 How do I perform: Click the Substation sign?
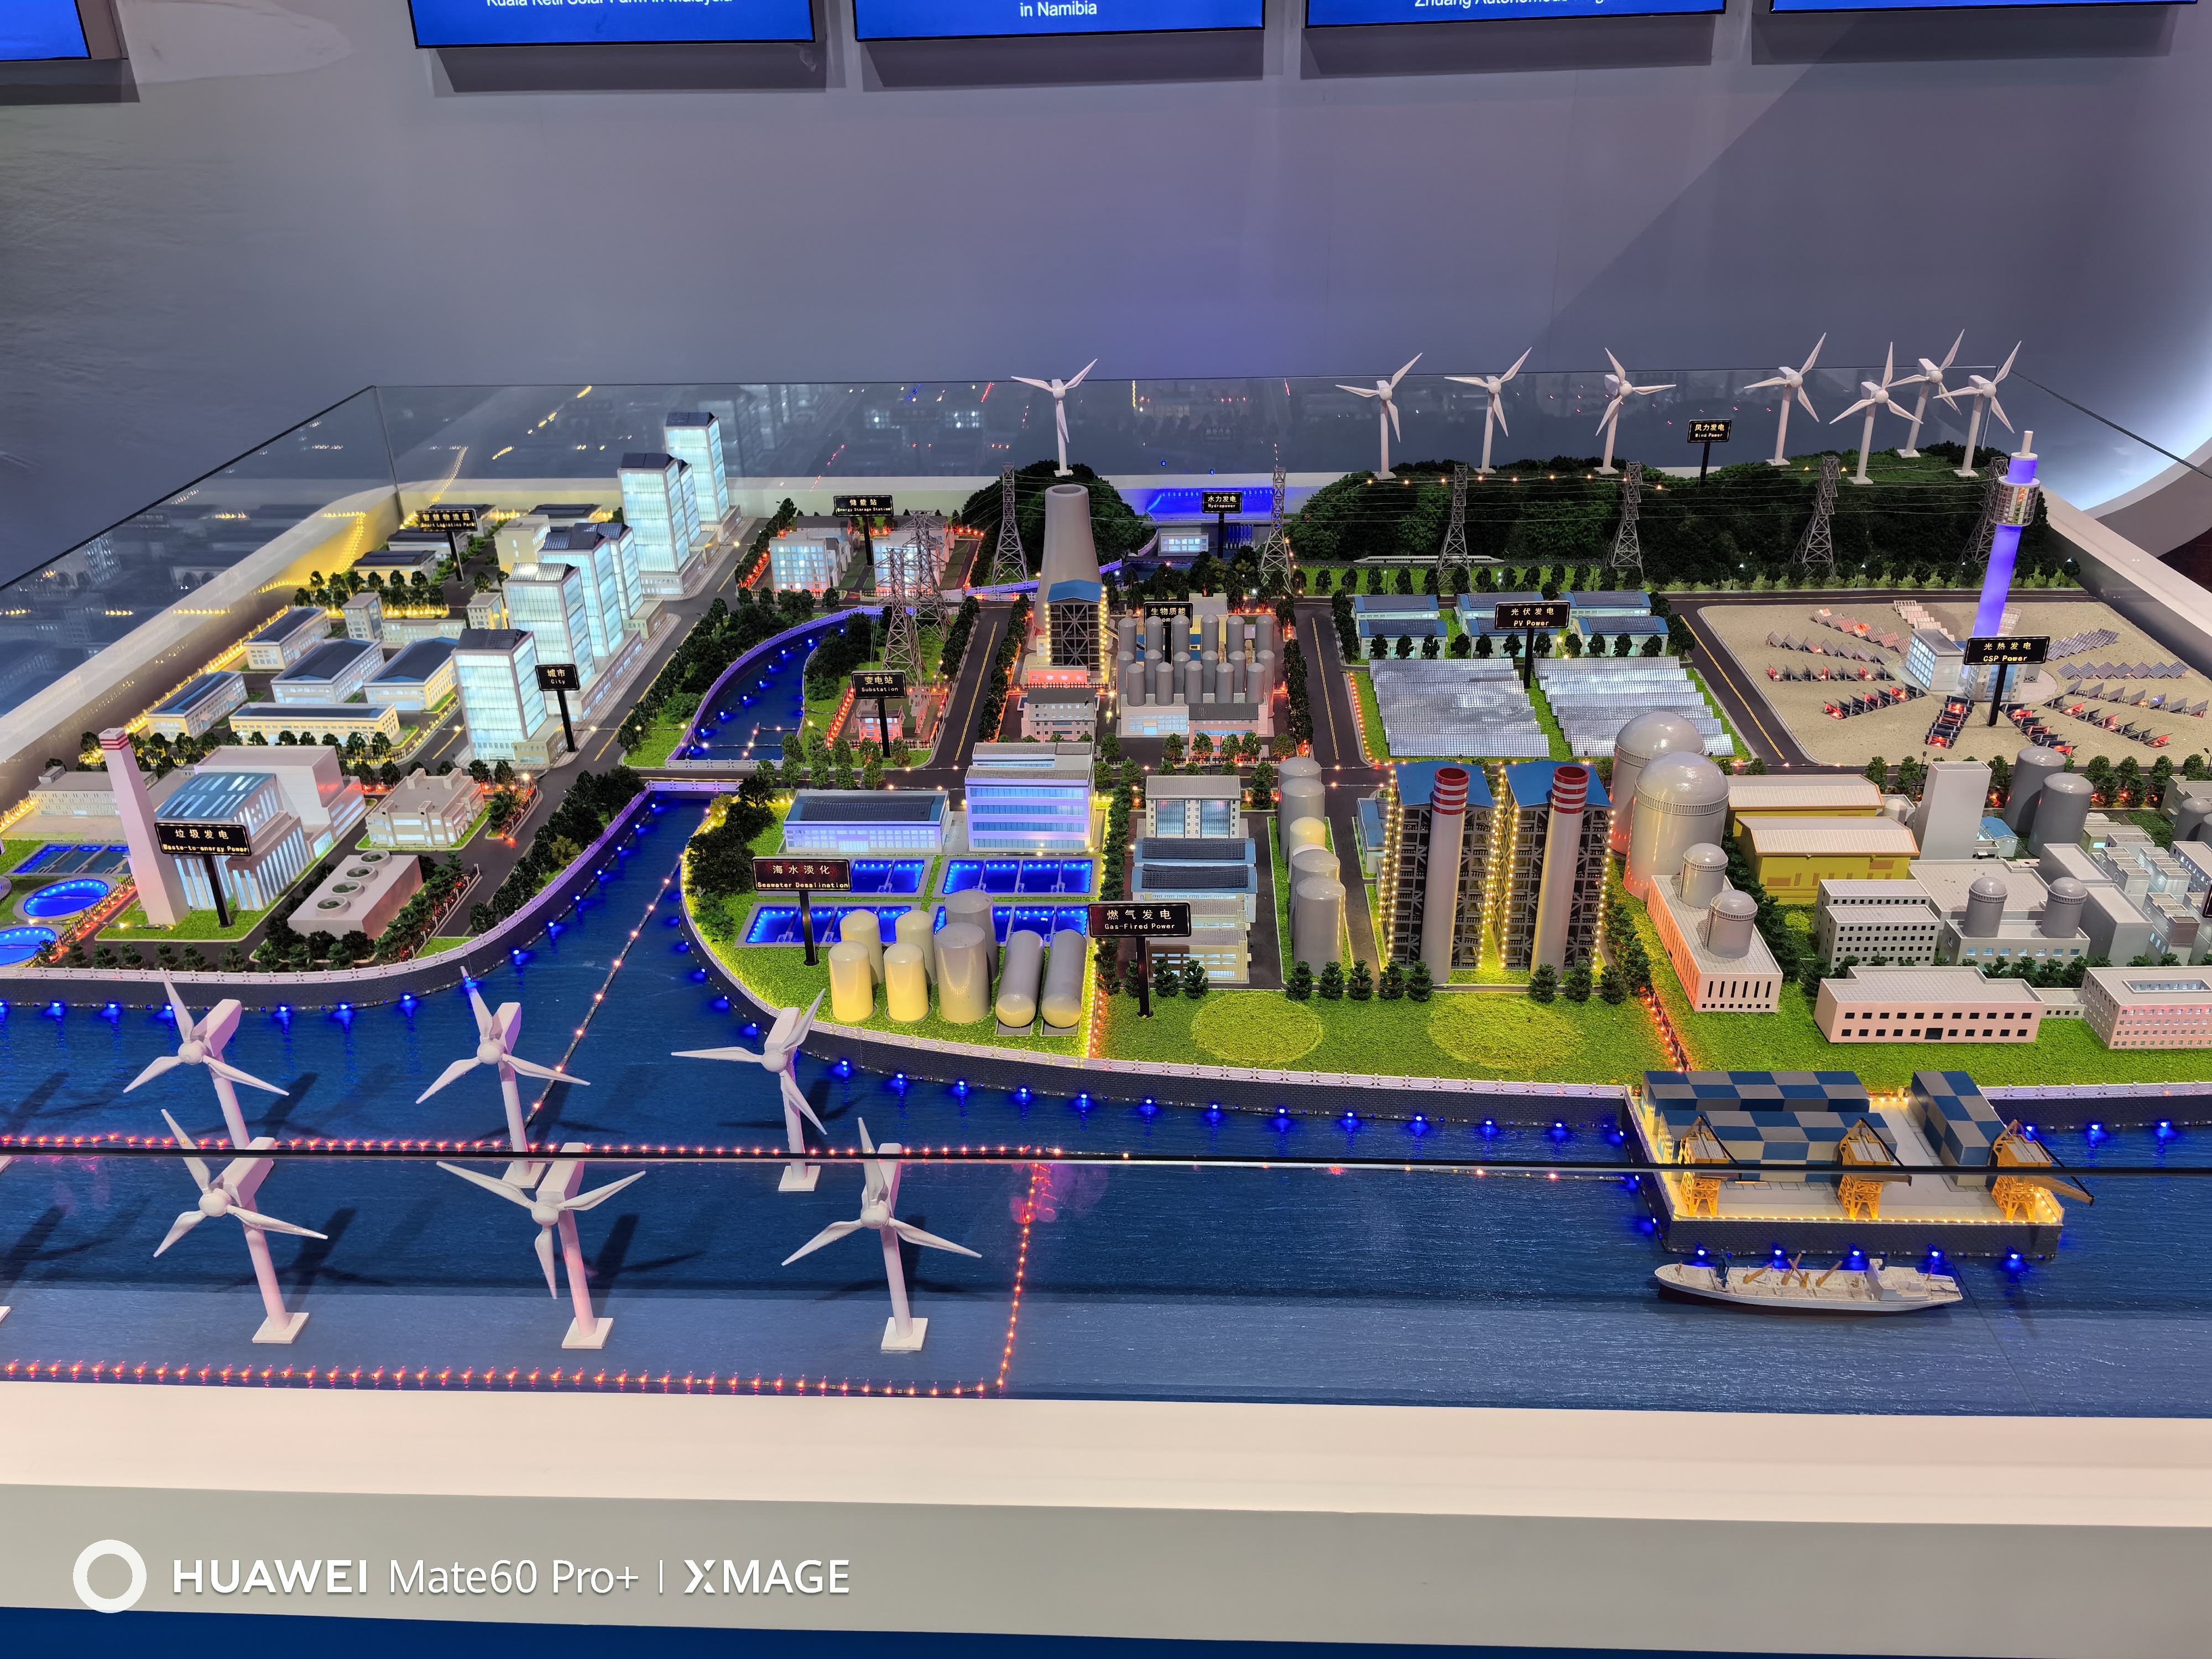(x=880, y=684)
